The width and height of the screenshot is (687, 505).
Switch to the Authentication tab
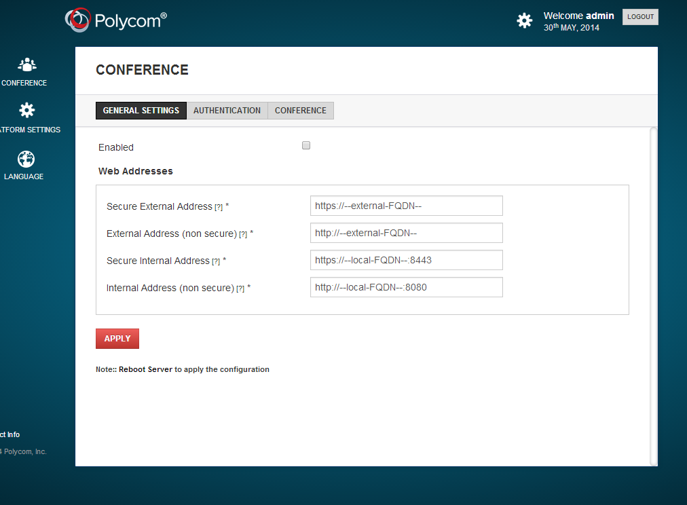(x=227, y=111)
